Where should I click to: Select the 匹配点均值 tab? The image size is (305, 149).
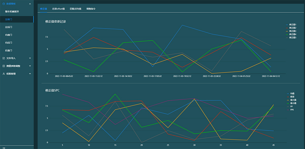click(75, 9)
